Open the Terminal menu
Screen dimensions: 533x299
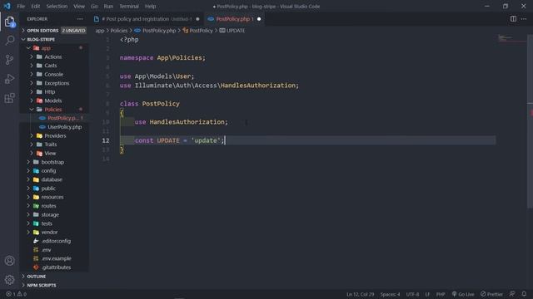(129, 6)
